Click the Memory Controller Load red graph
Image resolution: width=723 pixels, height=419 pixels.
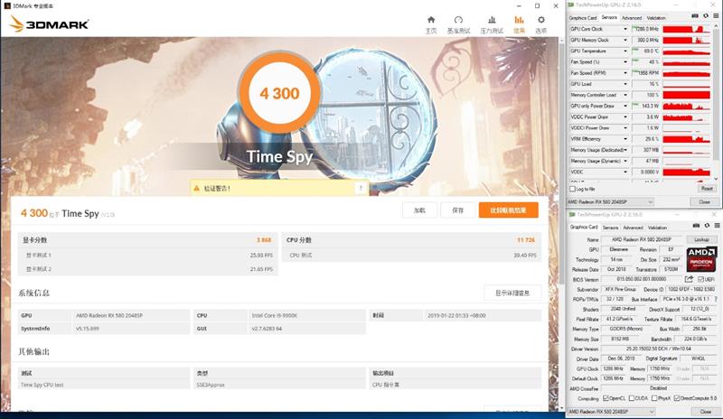click(x=686, y=95)
